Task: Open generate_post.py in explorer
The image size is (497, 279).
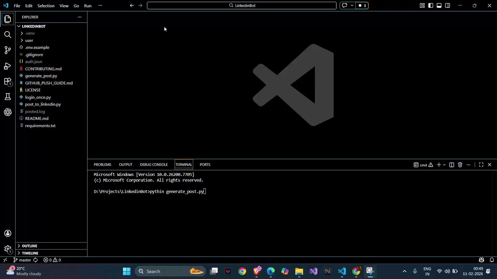Action: pyautogui.click(x=51, y=76)
